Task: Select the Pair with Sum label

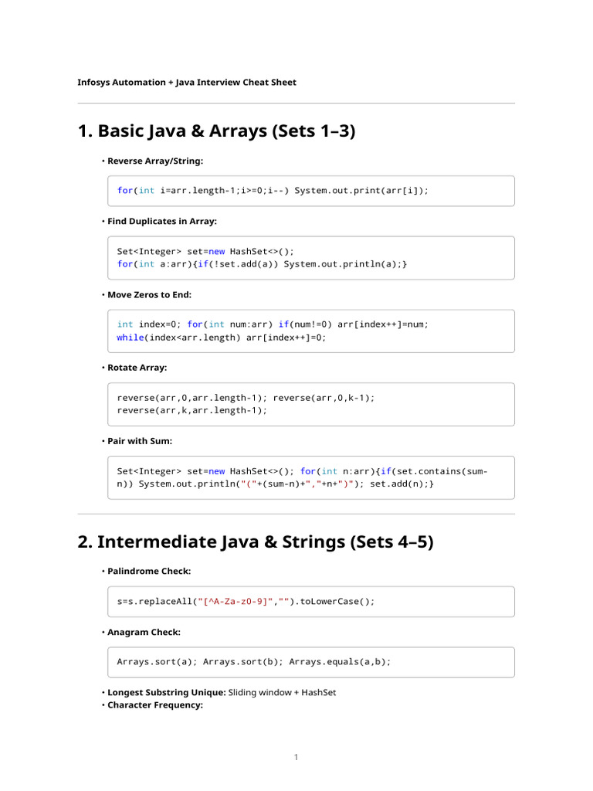Action: point(140,440)
